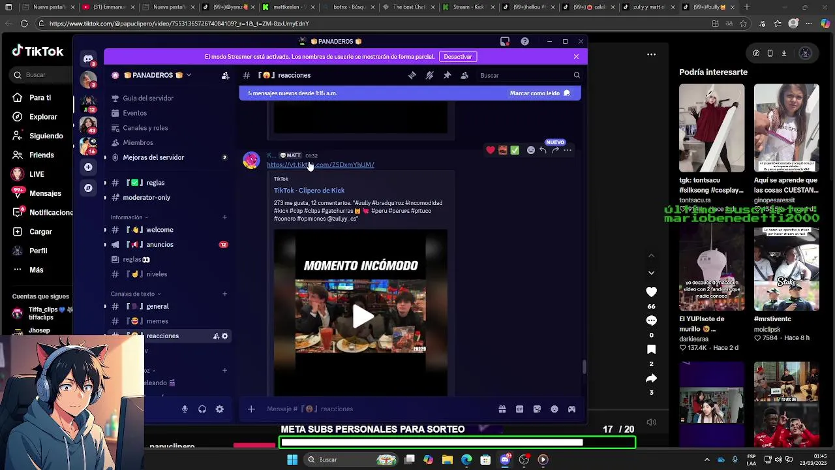Add channel to Canales de texto plus
This screenshot has height=470, width=835.
(x=224, y=294)
